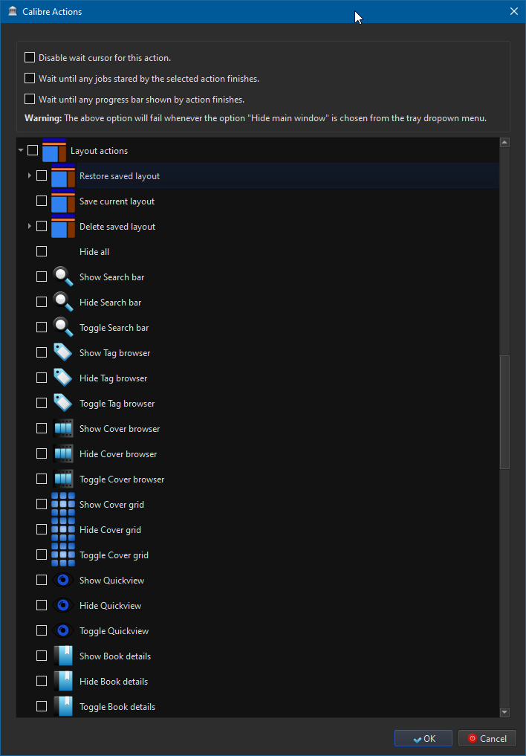526x756 pixels.
Task: Select the Show Cover browser row text
Action: (120, 429)
